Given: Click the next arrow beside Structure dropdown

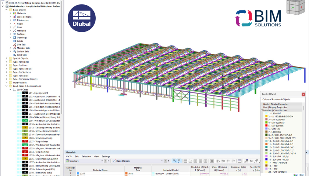Looking at the screenshot, I should pos(108,161).
